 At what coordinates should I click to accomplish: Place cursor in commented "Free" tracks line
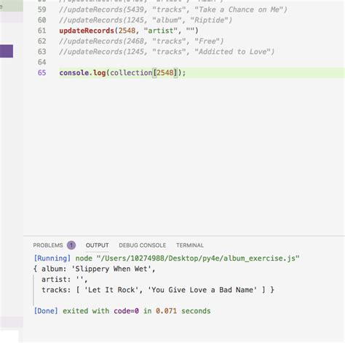point(141,42)
